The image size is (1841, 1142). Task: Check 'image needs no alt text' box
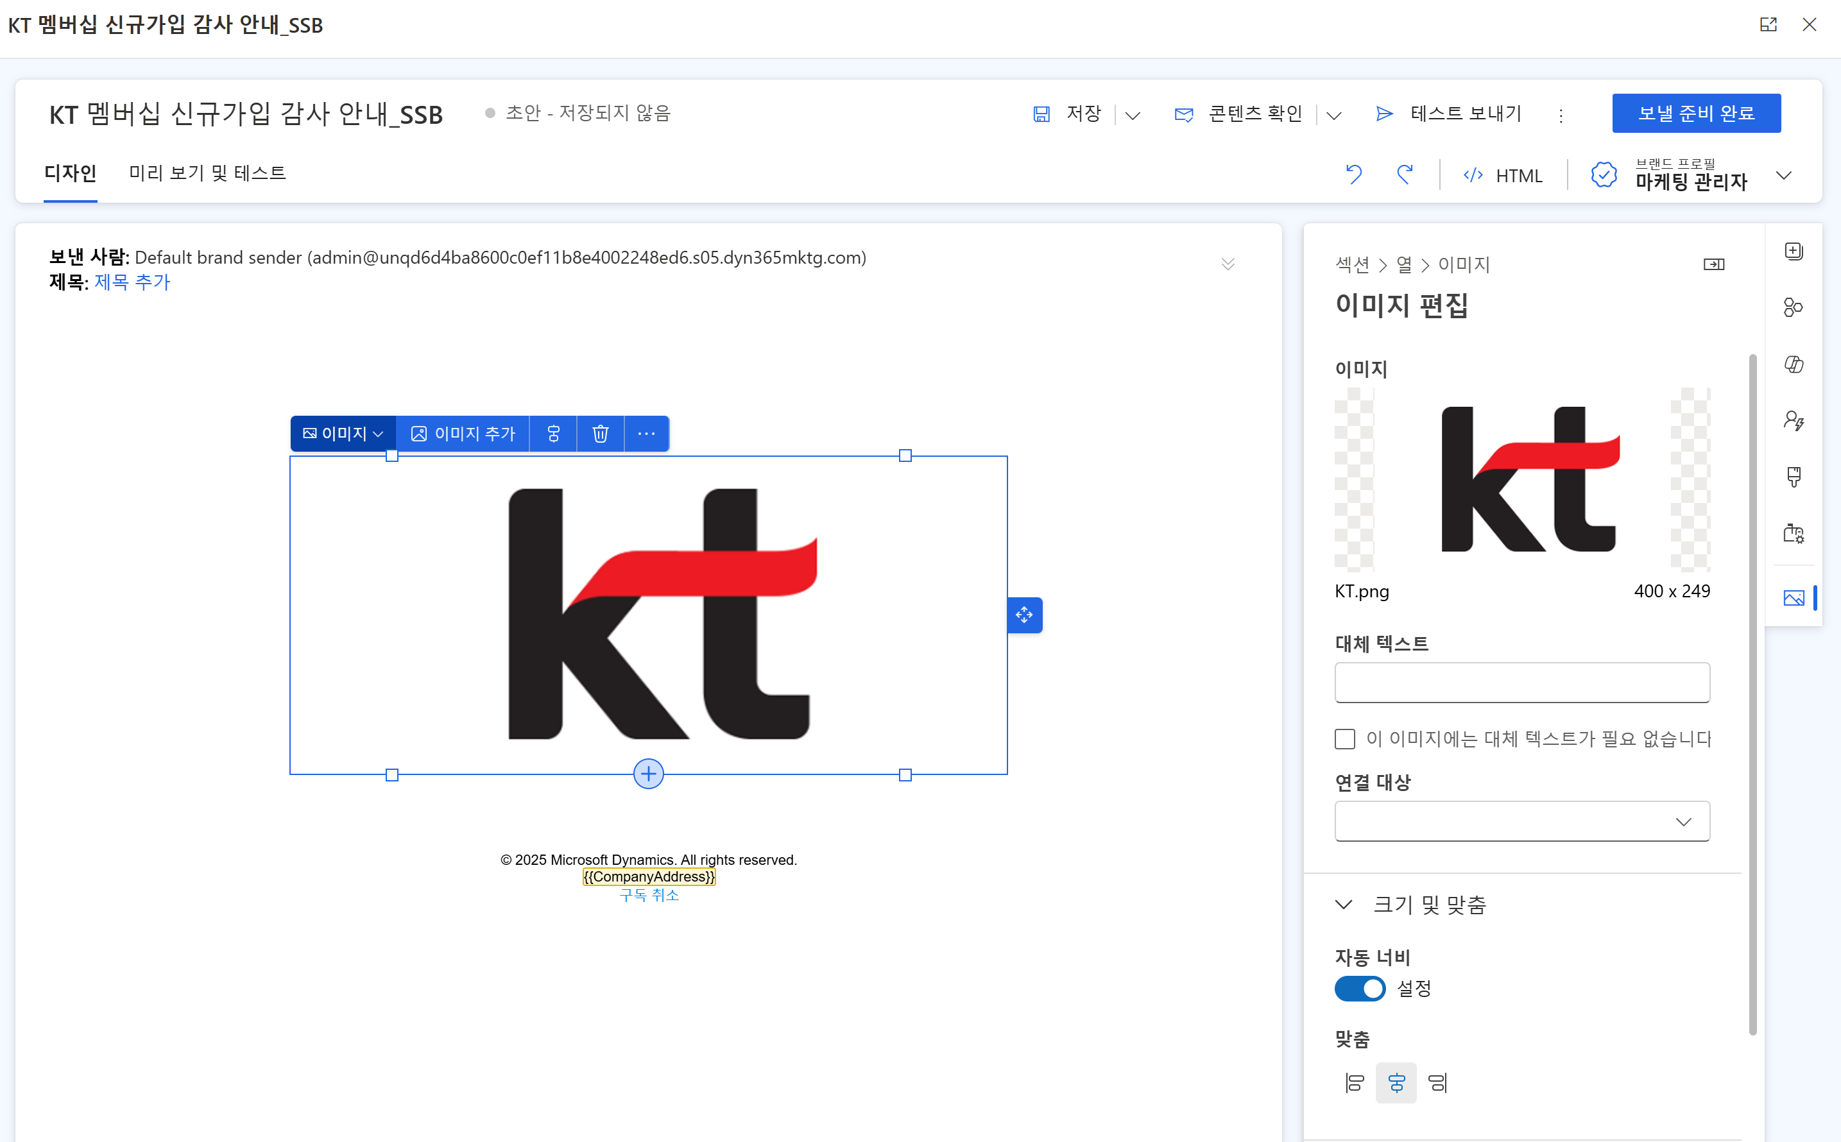pos(1345,738)
